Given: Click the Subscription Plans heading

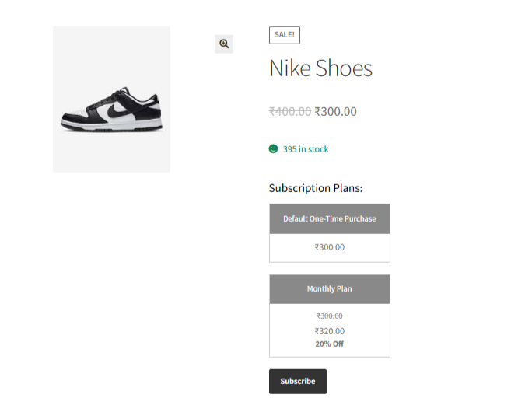Looking at the screenshot, I should coord(316,188).
